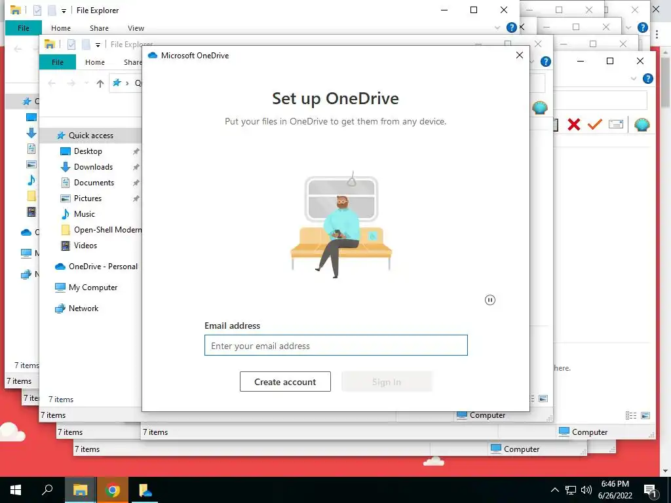Open the notification center icon
Screen dimensions: 671x503
tap(651, 490)
